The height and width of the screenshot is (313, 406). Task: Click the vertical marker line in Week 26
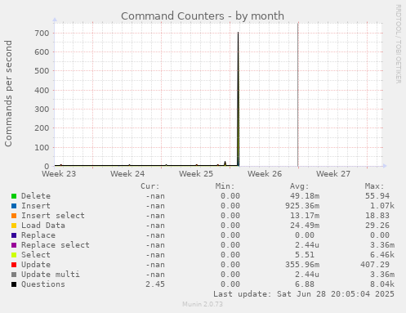point(298,95)
